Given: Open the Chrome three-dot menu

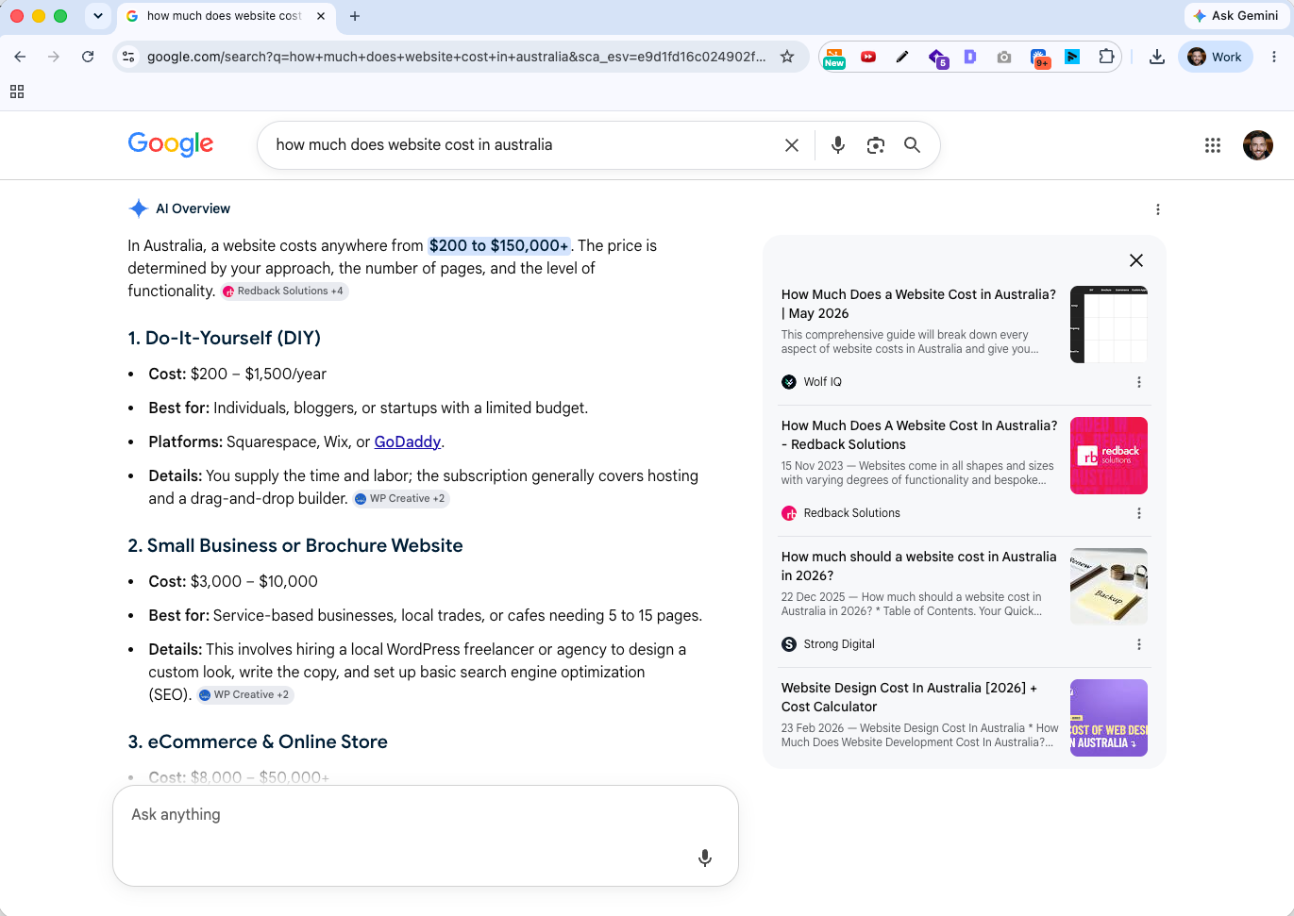Looking at the screenshot, I should click(1274, 57).
